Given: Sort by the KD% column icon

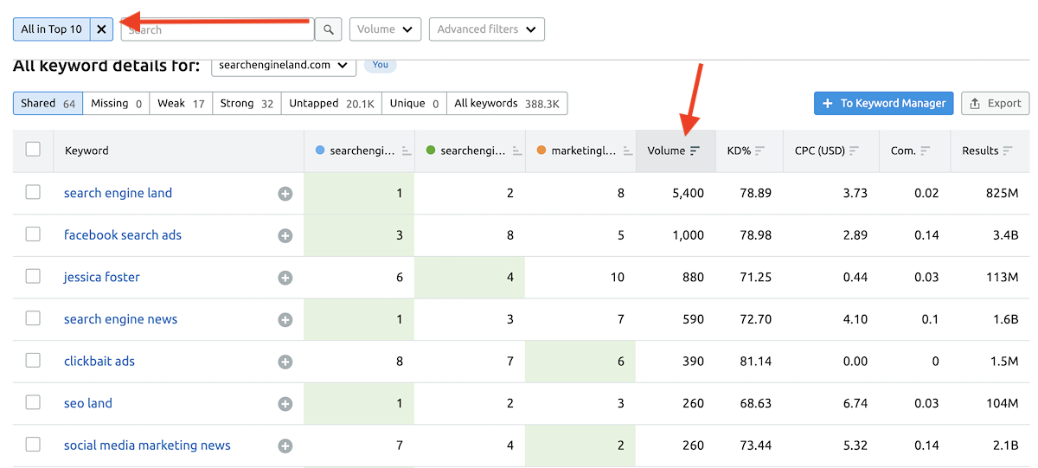Looking at the screenshot, I should (x=760, y=151).
